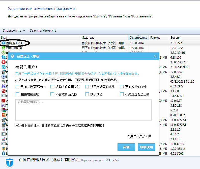Click the version cell 2.1.11.0 below 11.0.50727.1
Image resolution: width=200 pixels, height=169 pixels.
tap(175, 130)
